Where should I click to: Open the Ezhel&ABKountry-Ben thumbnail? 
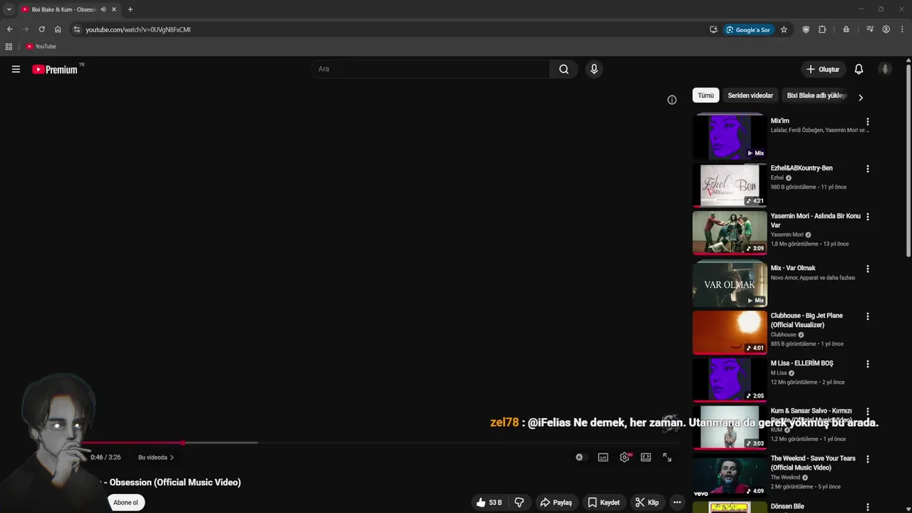(x=730, y=185)
